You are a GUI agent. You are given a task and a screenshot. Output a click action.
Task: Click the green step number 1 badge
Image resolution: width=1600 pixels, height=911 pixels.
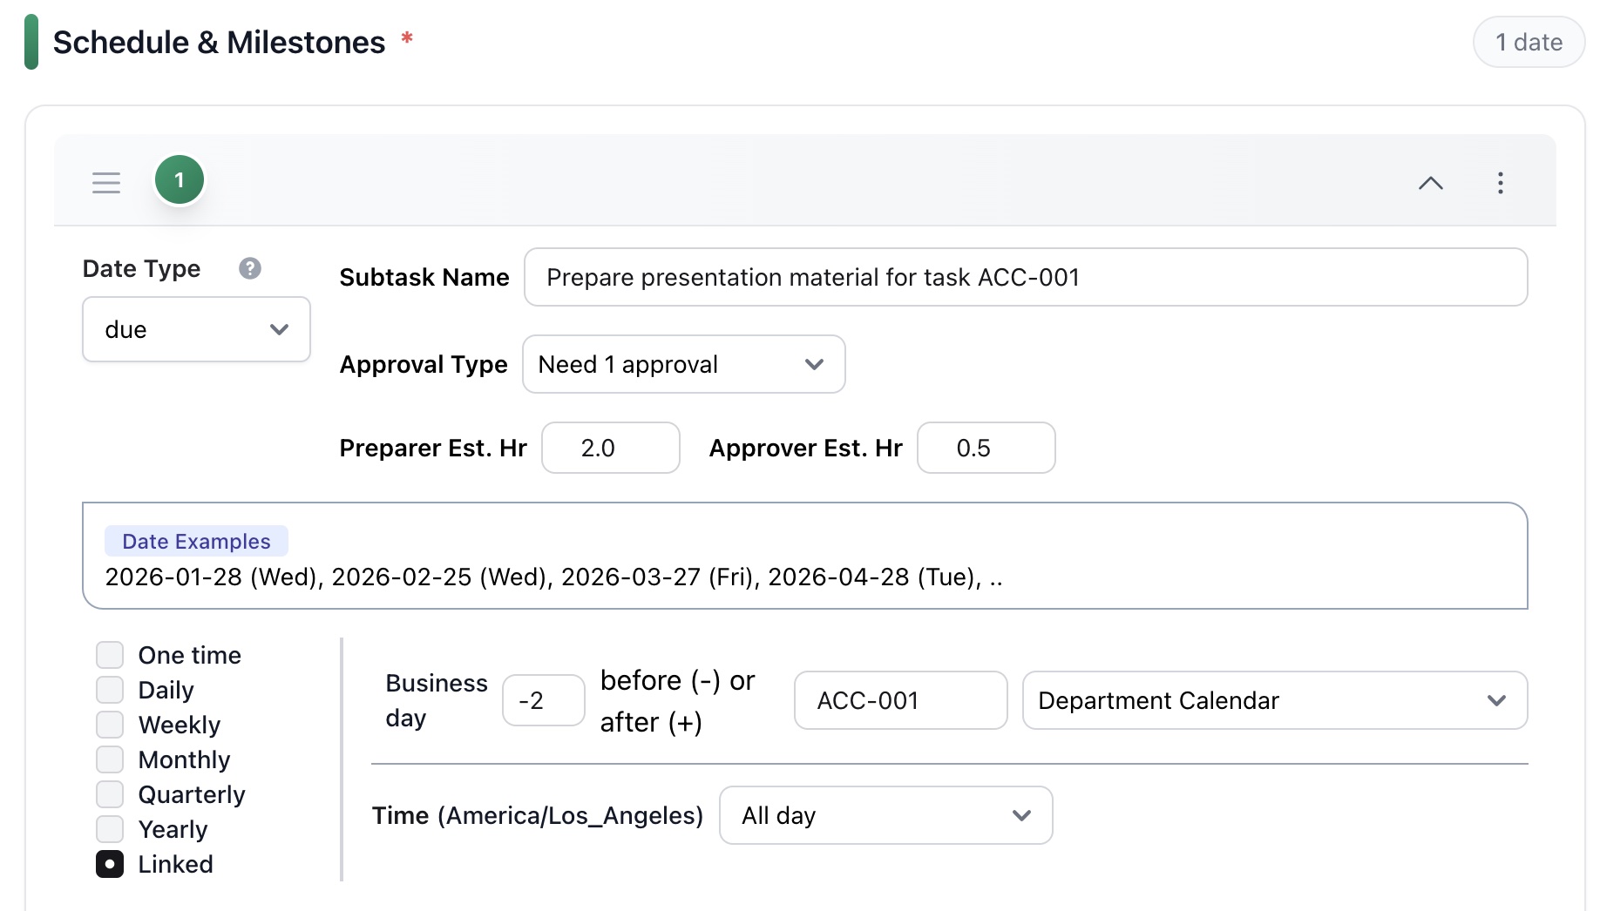click(179, 179)
